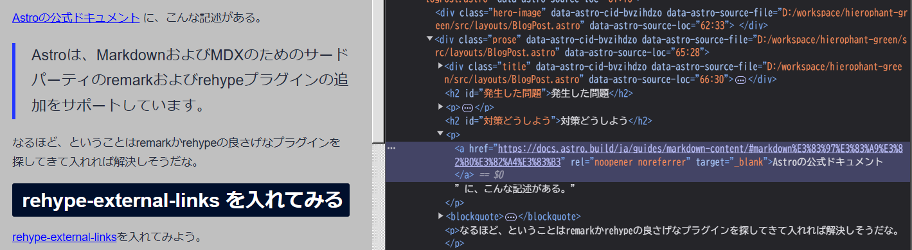The width and height of the screenshot is (912, 250).
Task: Expand the collapsed p element under 発生した問題
Action: (440, 107)
